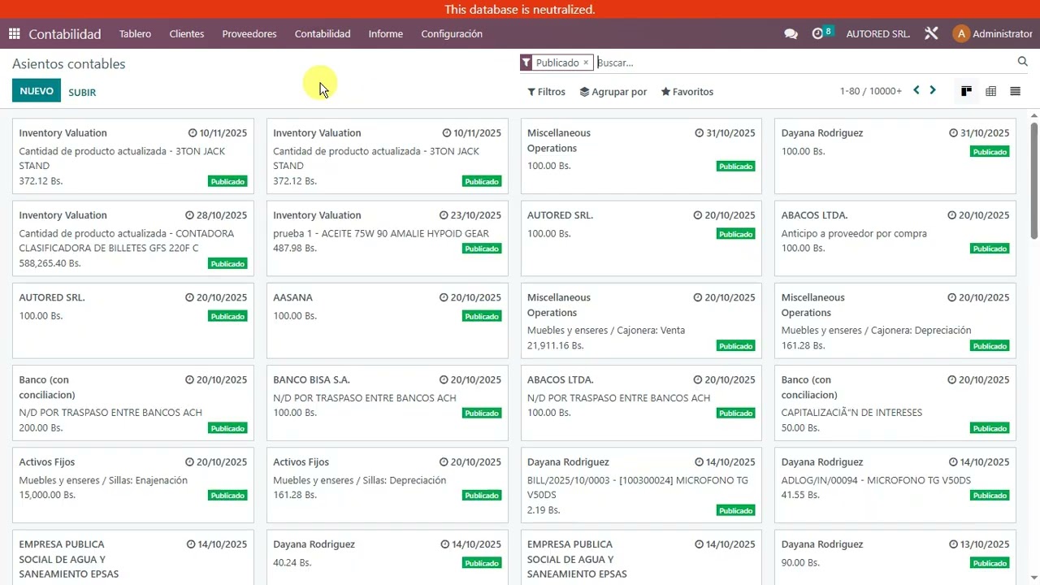Open the Informe menu
The height and width of the screenshot is (585, 1040).
pyautogui.click(x=386, y=34)
